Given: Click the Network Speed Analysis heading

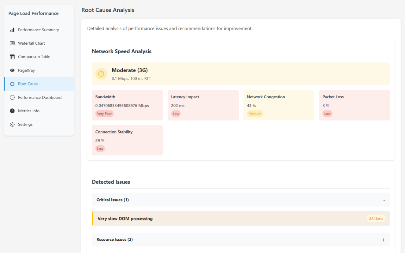Looking at the screenshot, I should click(x=122, y=51).
